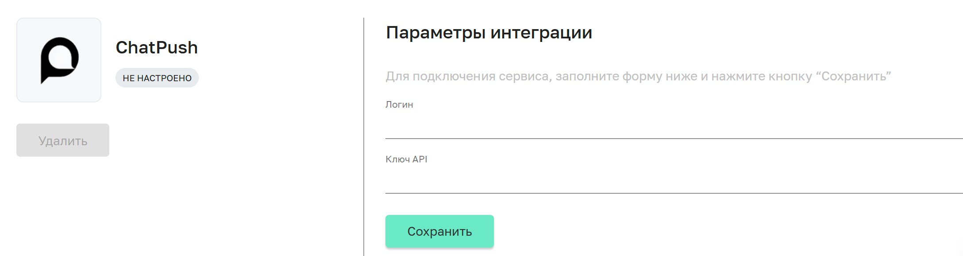Screen dimensions: 963x256
Task: Click the grey Удалить delete control
Action: (x=62, y=140)
